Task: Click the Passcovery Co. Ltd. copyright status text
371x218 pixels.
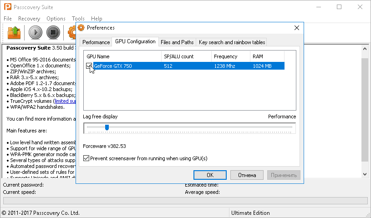Action: [x=41, y=213]
